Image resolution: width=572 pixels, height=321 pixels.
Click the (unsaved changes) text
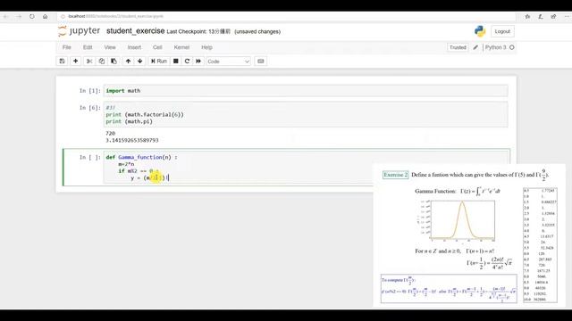point(257,32)
